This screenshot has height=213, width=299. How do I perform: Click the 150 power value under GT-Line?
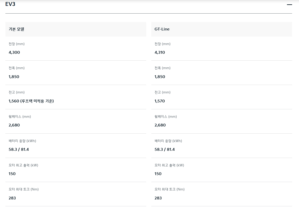(x=158, y=174)
